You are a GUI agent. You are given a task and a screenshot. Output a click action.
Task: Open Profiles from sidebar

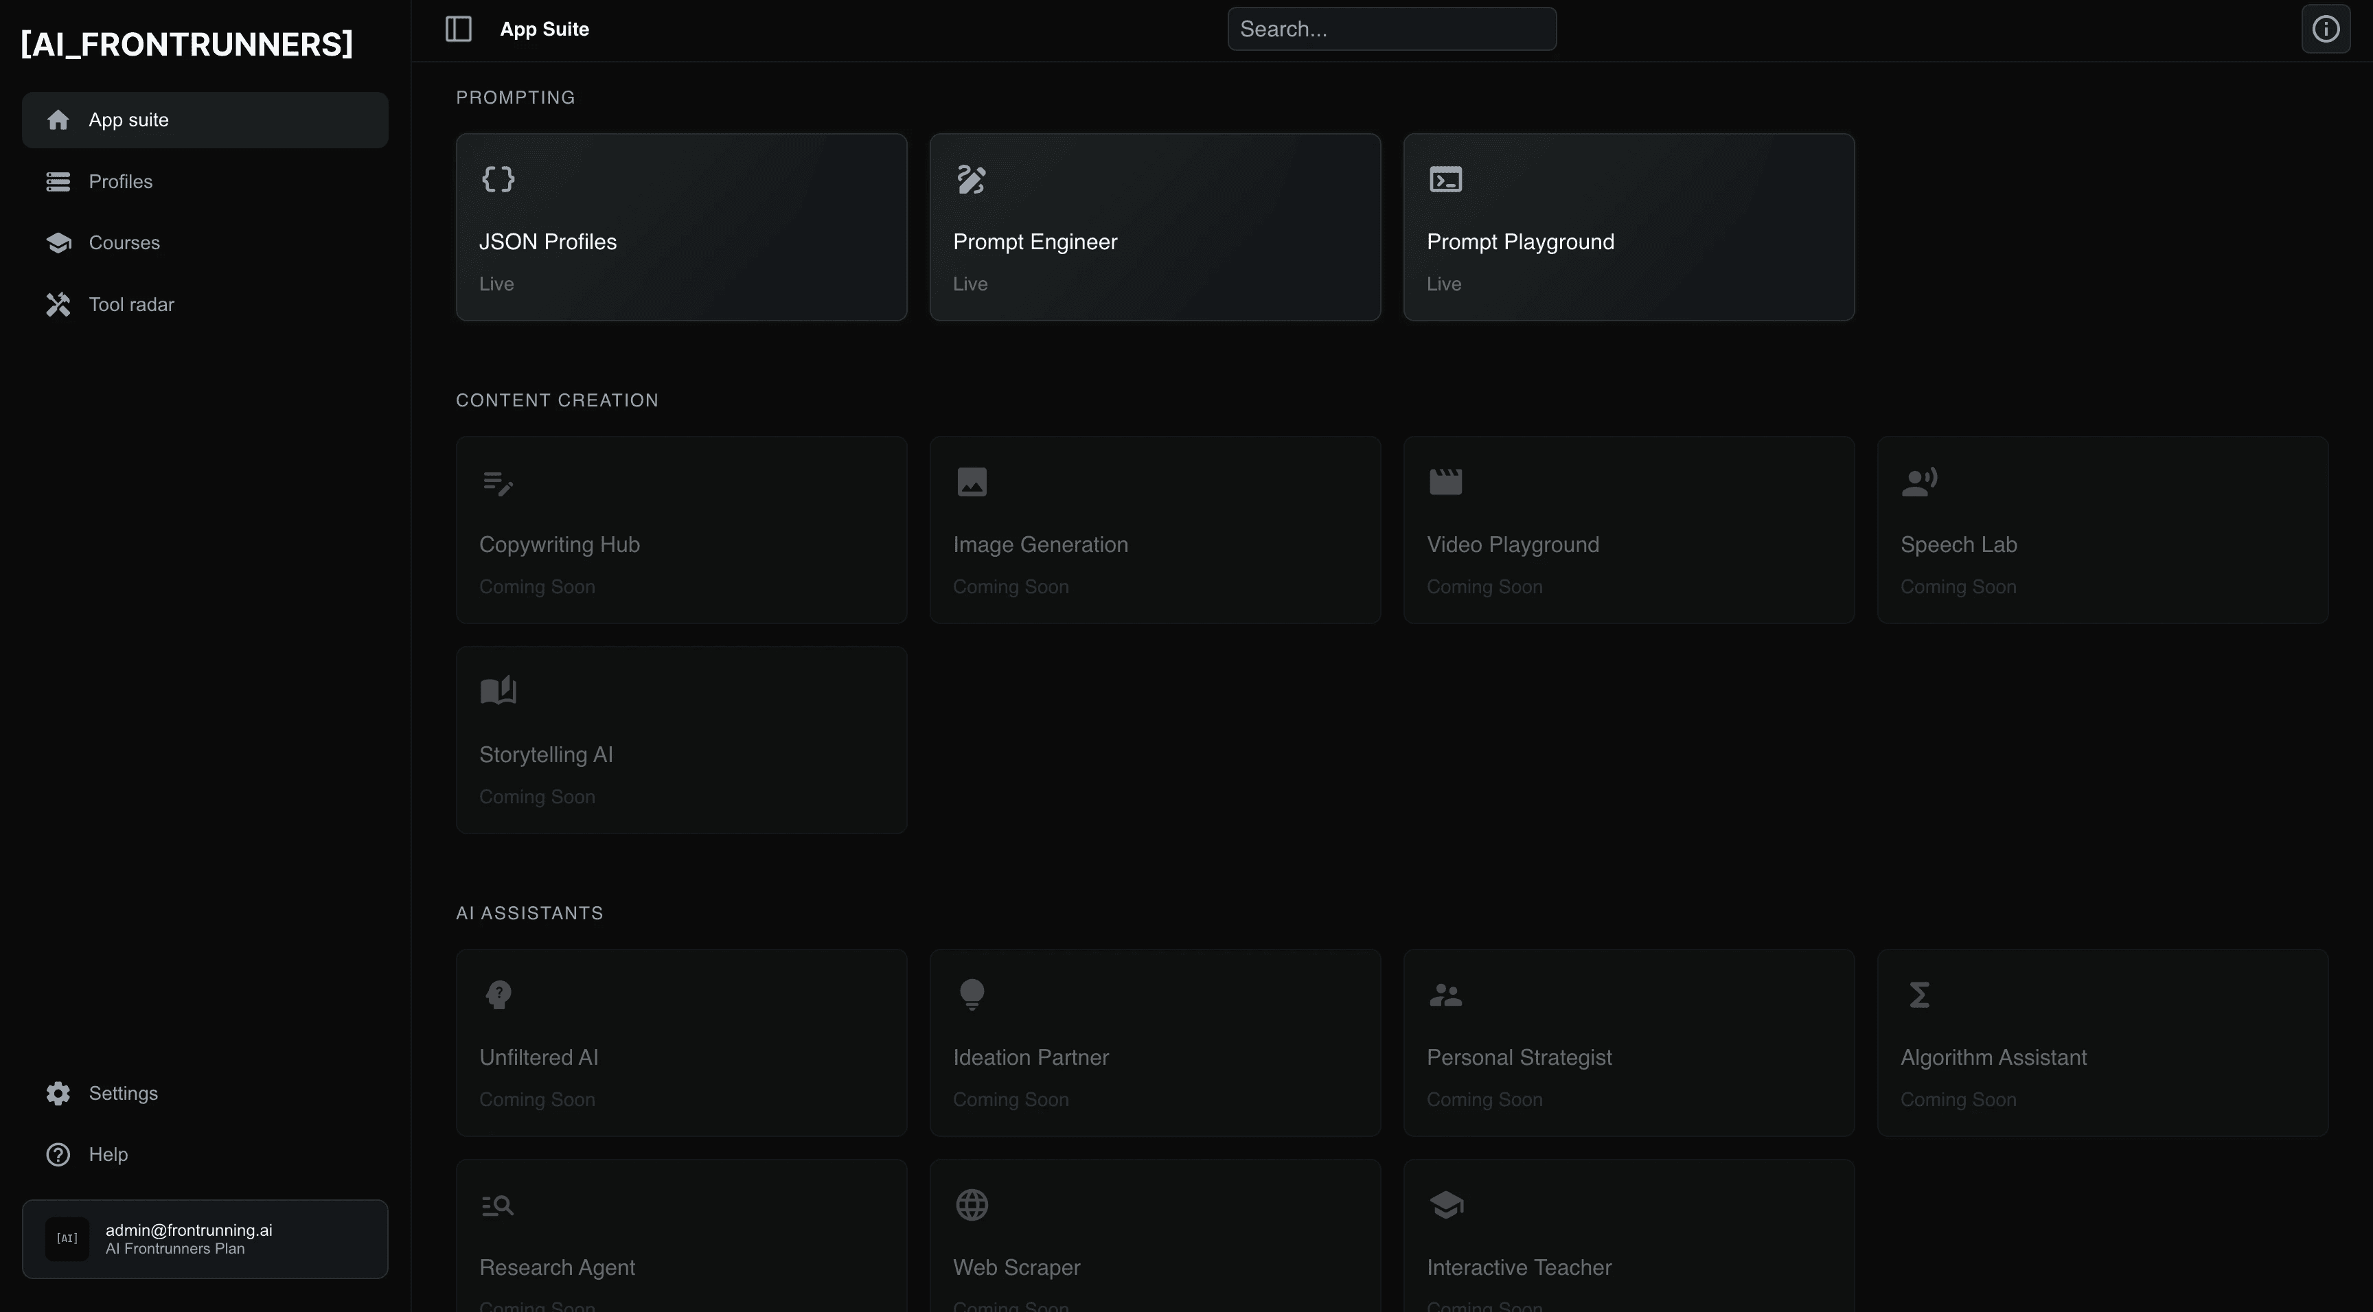(205, 181)
